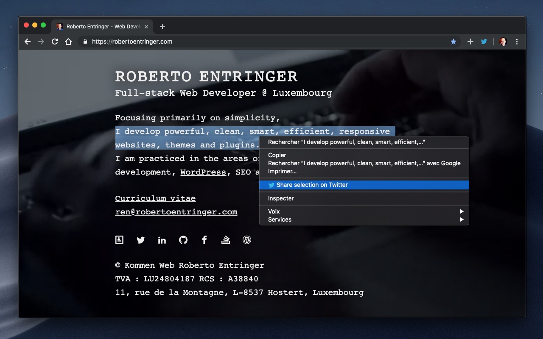543x339 pixels.
Task: Bookmark page with the star icon
Action: click(453, 42)
